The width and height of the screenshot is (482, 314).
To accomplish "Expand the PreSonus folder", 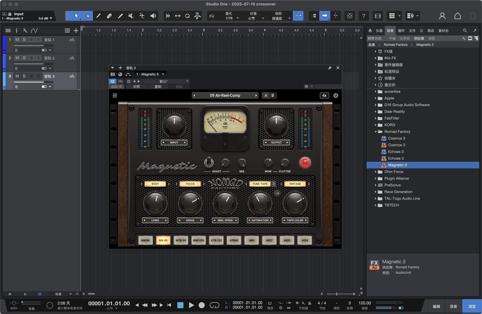I will click(376, 185).
